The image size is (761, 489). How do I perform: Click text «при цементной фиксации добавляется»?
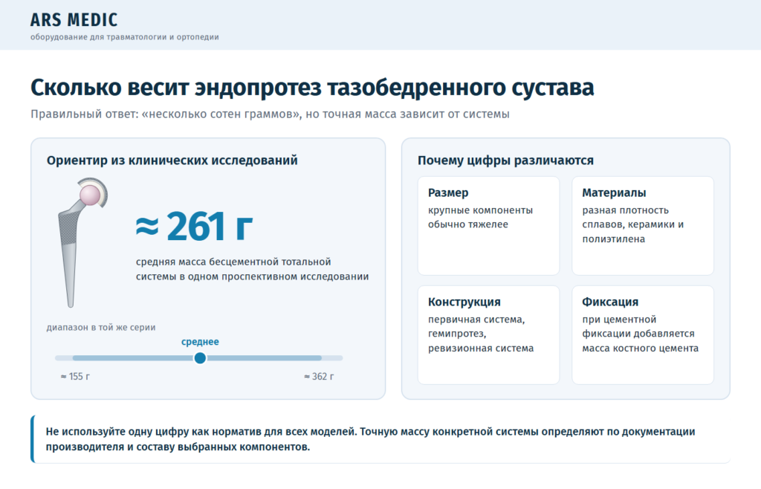point(641,334)
